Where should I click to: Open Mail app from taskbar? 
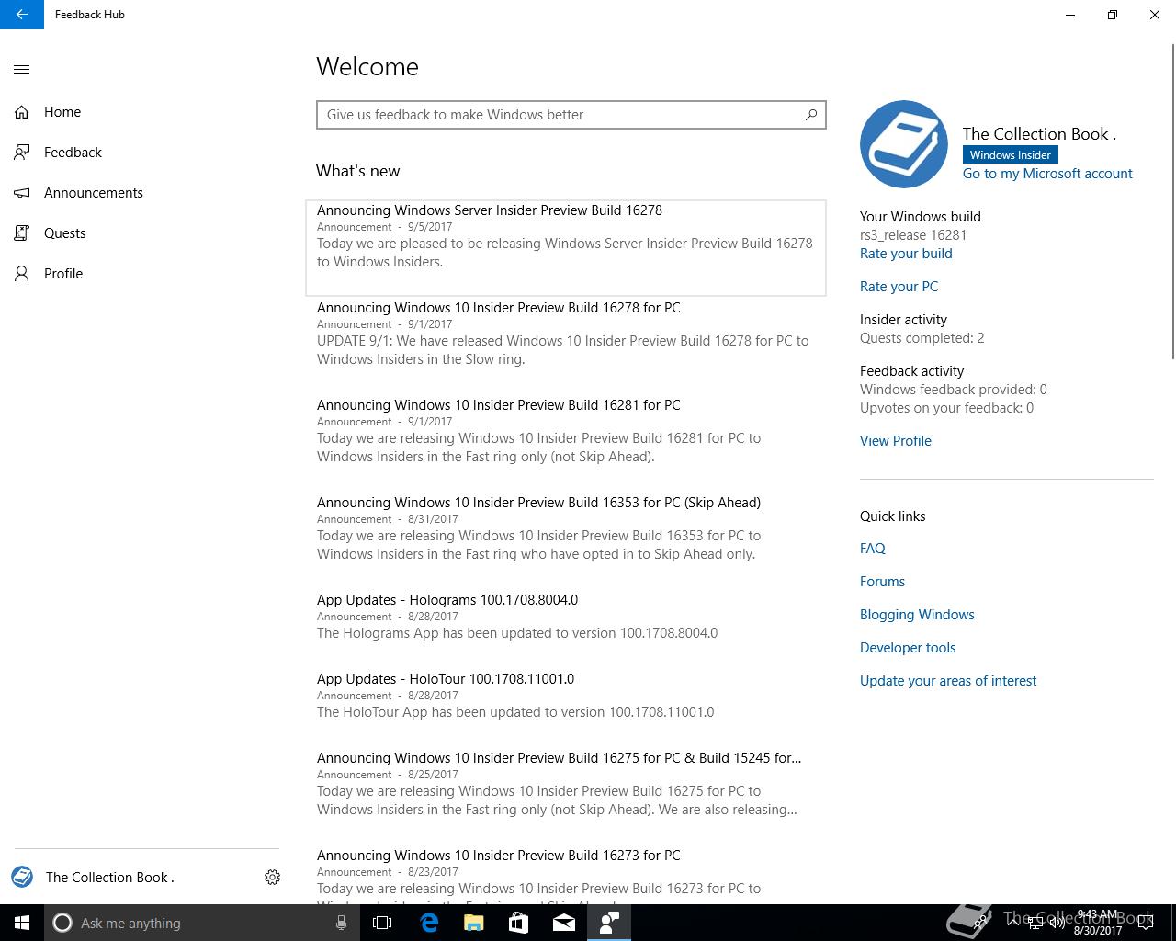563,923
